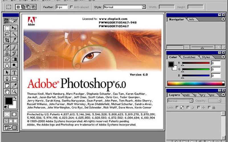This screenshot has width=228, height=142.
Task: Select the Rectangle shape tool
Action: 14,78
